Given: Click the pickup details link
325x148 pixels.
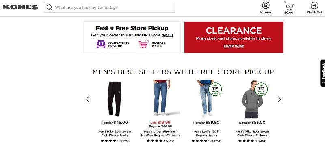Looking at the screenshot, I should (167, 35).
